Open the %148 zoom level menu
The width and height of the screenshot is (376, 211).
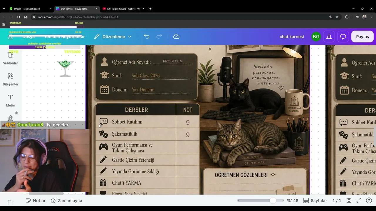[293, 201]
